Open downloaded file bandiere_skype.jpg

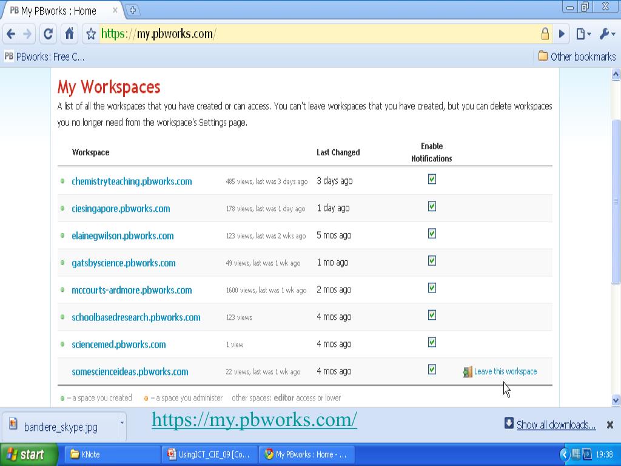pyautogui.click(x=61, y=427)
